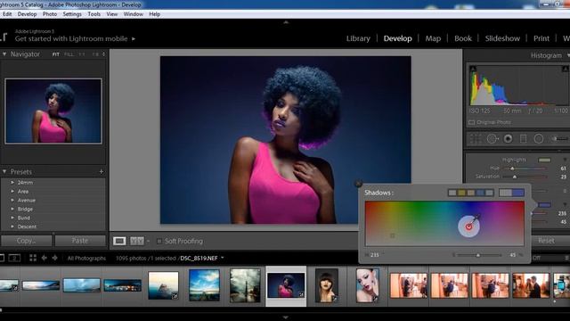Toggle highlight clipping indicator in histogram
570x321 pixels.
click(x=566, y=69)
